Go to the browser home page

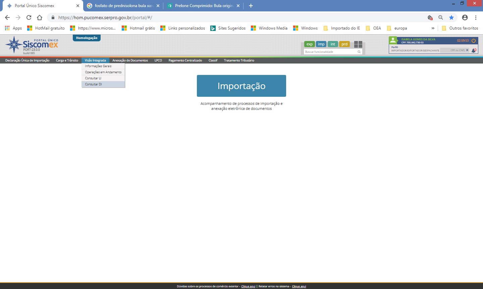(40, 17)
